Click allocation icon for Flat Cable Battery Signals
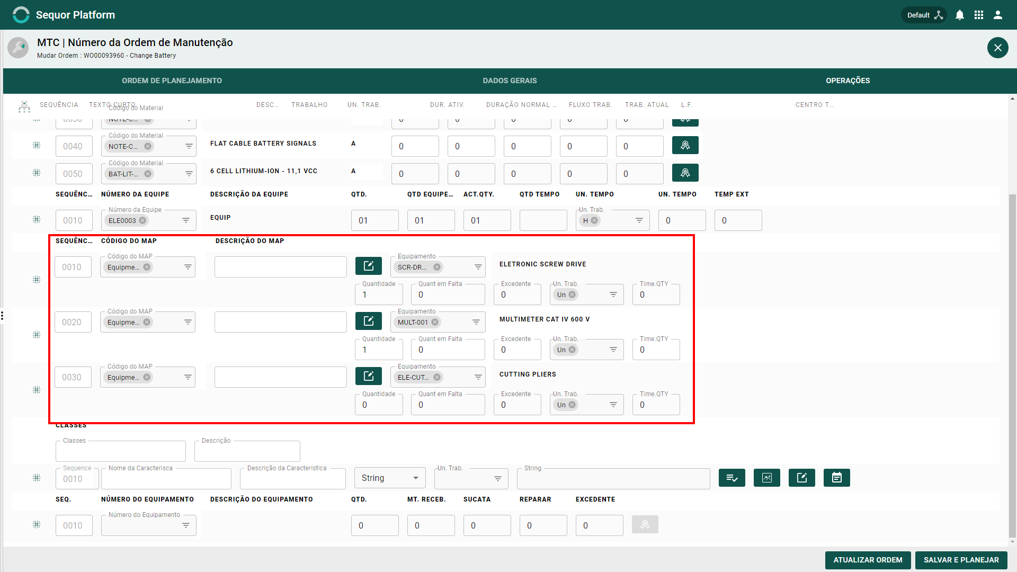The width and height of the screenshot is (1017, 572). click(x=685, y=145)
